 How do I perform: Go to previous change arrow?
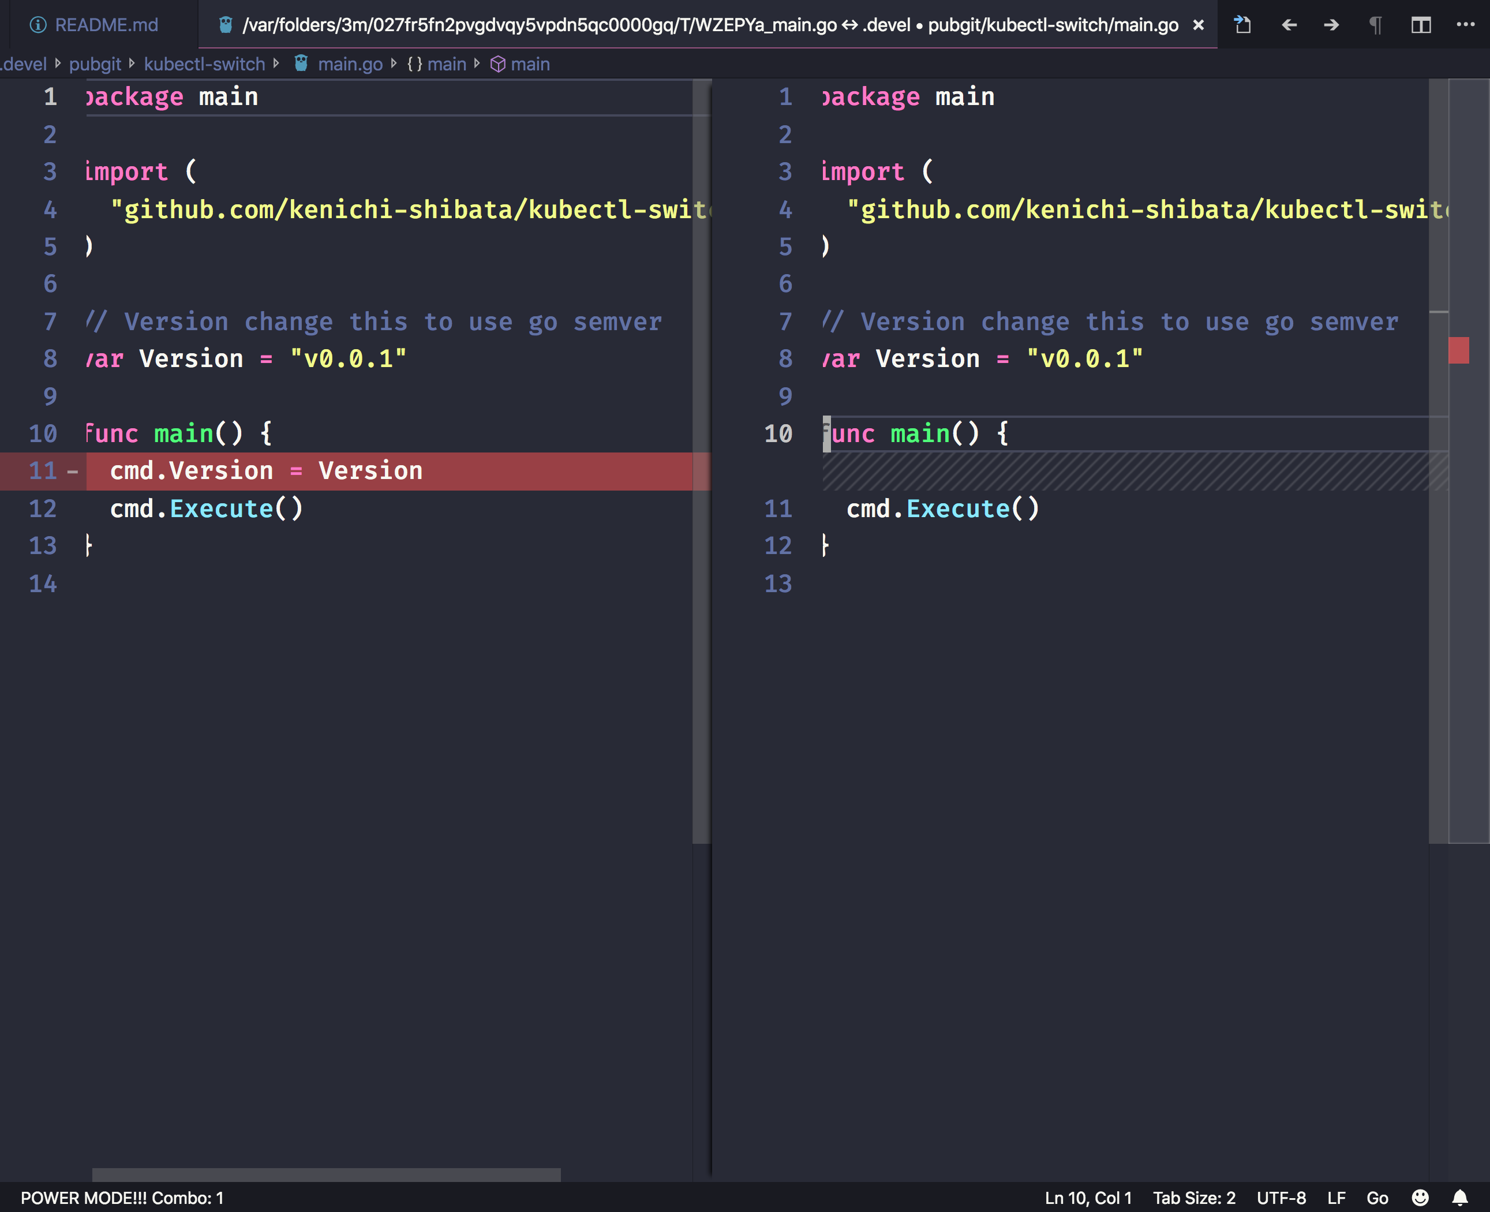[1289, 25]
